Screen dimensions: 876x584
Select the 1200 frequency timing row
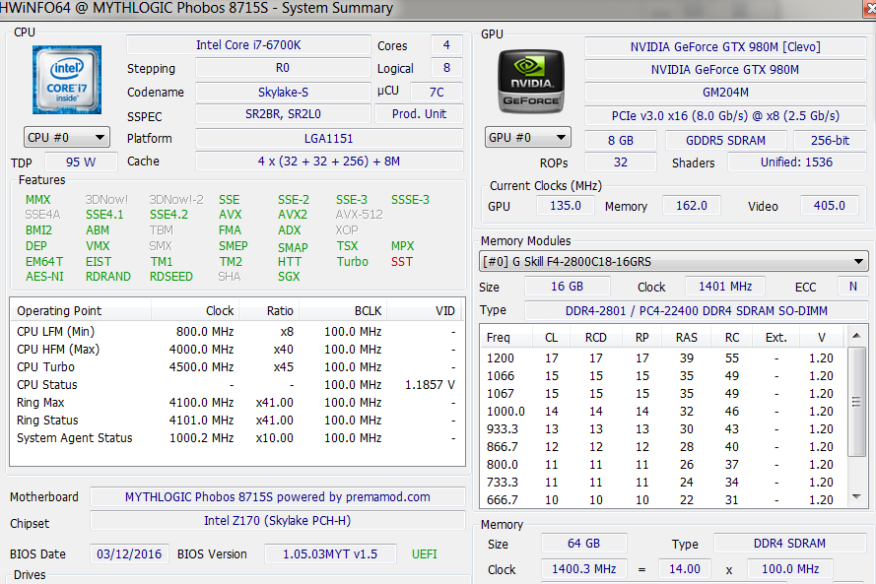tap(665, 358)
